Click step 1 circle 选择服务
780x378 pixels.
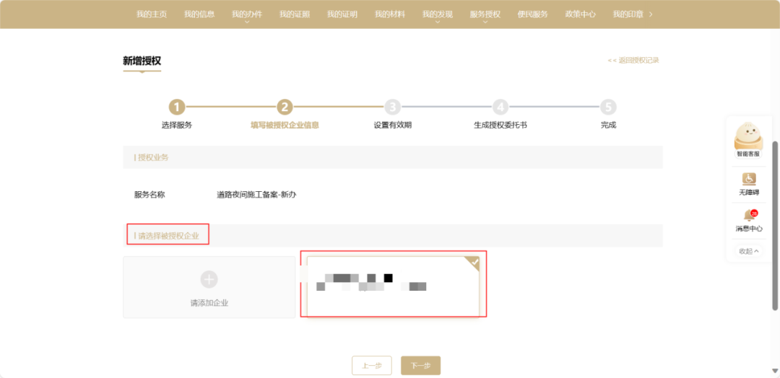tap(177, 107)
